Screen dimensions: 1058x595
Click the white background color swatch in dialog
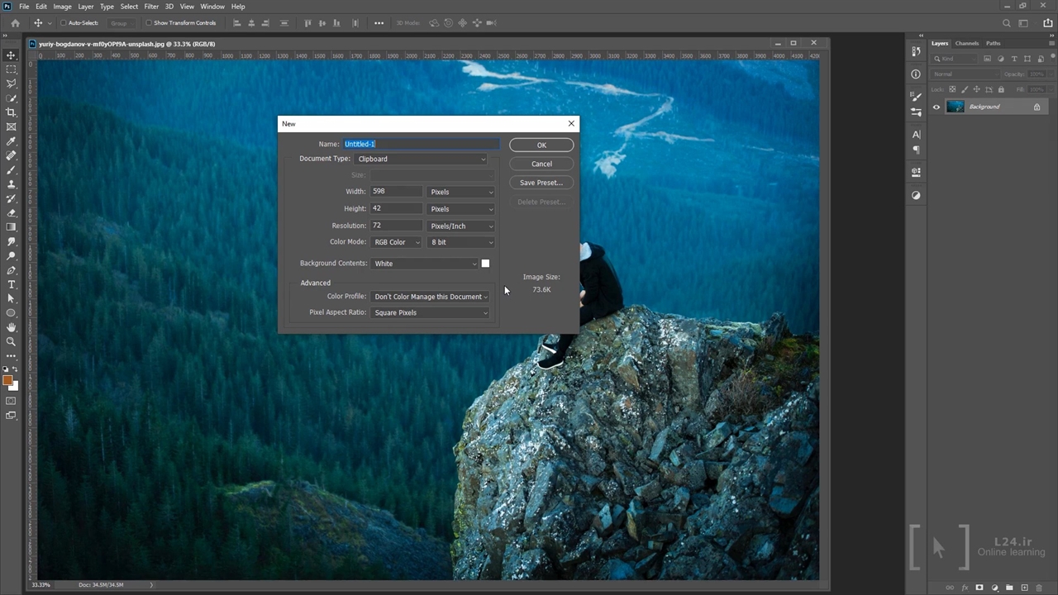tap(485, 264)
